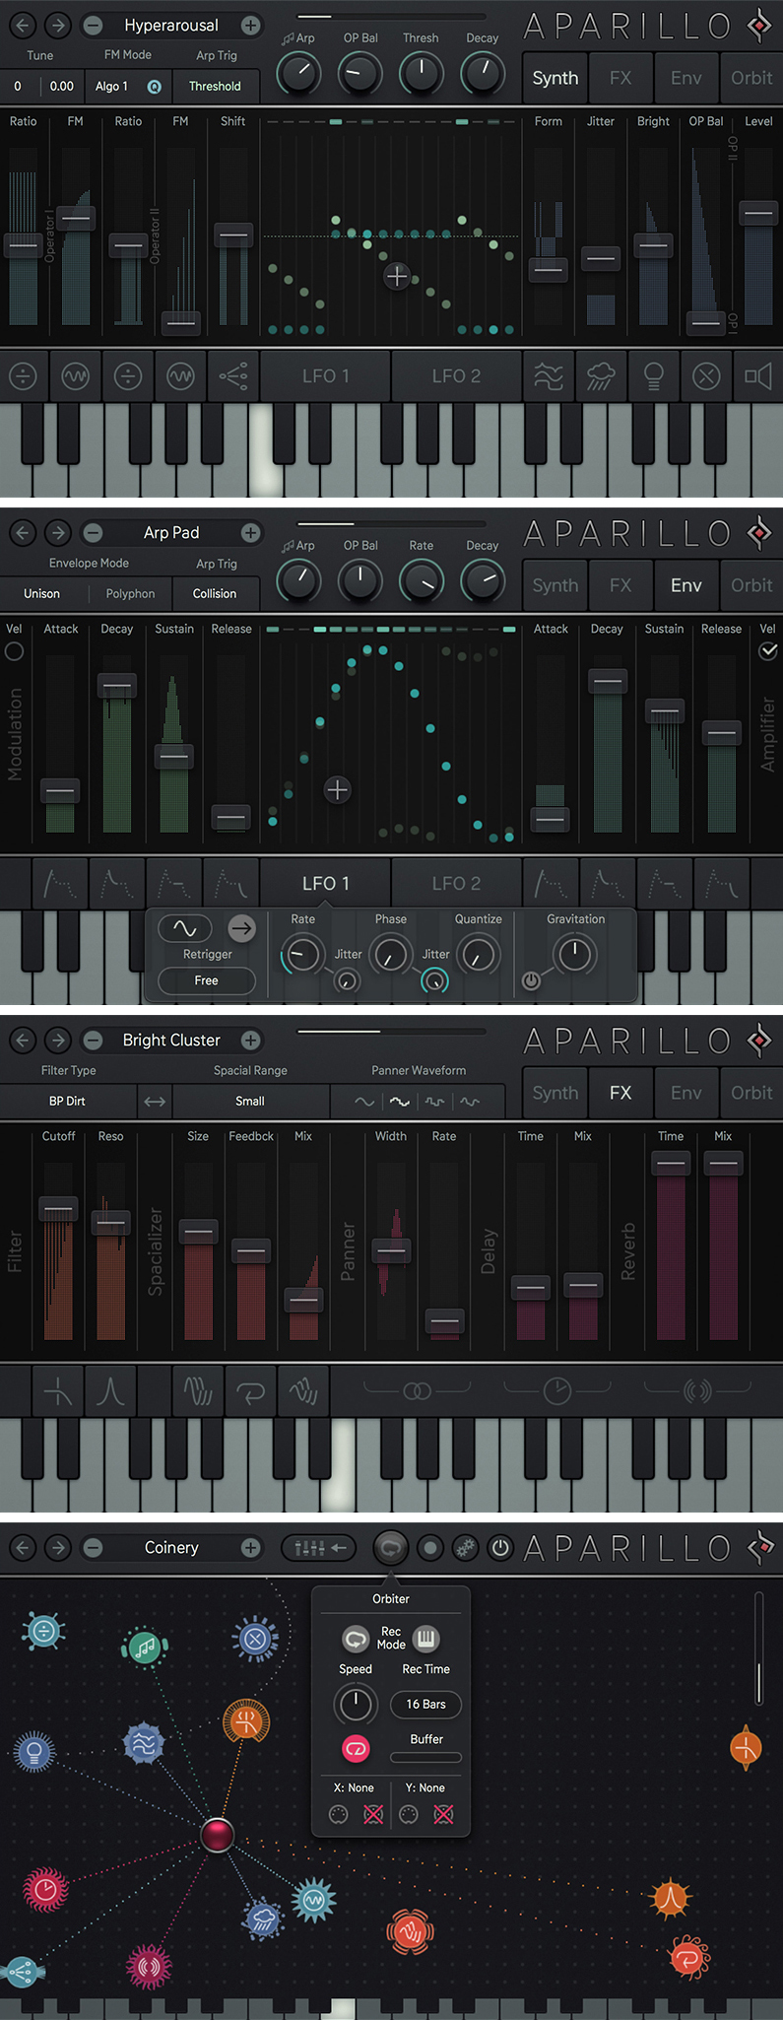Open the LFO 2 tab in Arp Pad panel
The height and width of the screenshot is (2020, 783).
456,883
